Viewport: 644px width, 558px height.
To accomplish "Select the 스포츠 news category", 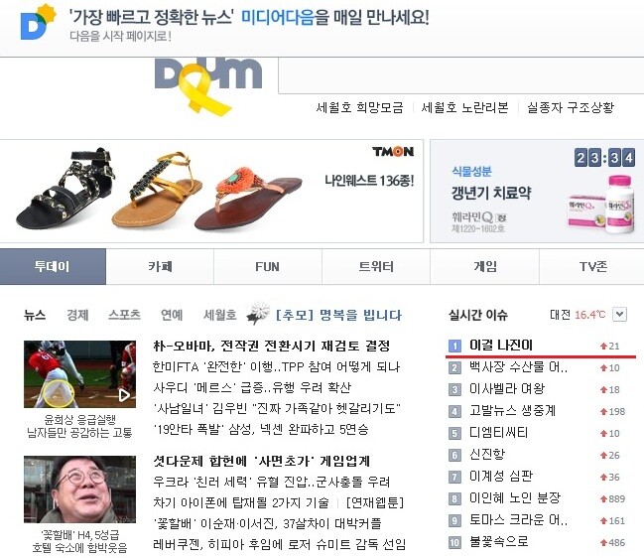I will point(124,315).
